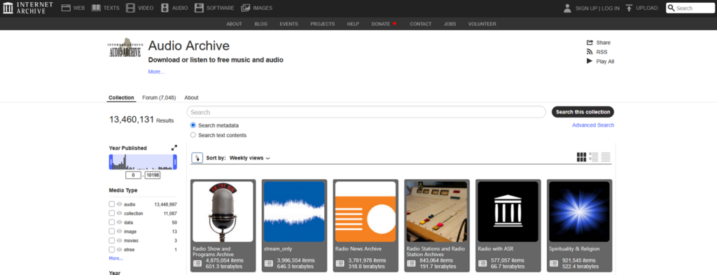Click the red heart Donate icon

[394, 24]
